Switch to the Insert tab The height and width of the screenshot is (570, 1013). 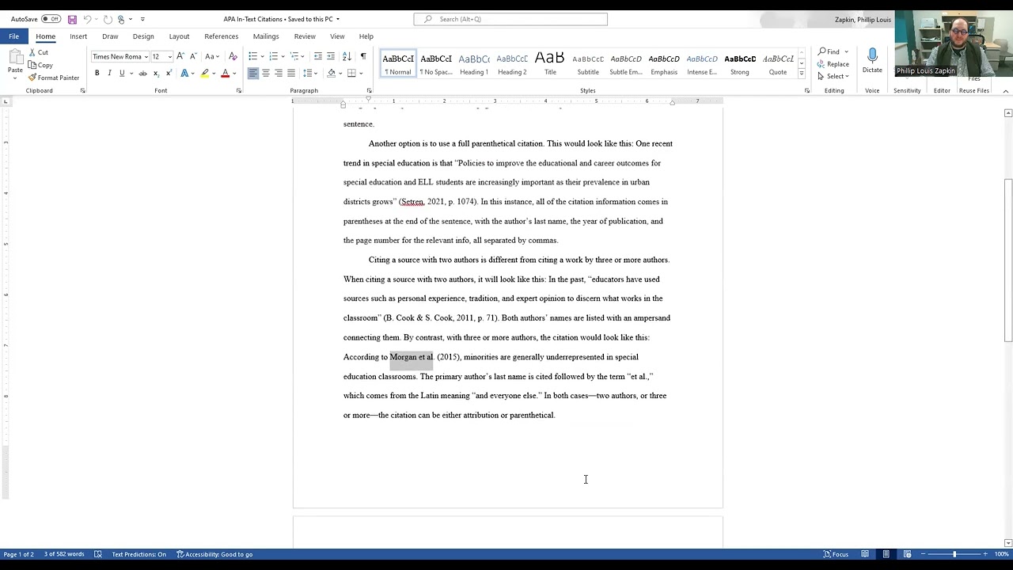pos(78,36)
